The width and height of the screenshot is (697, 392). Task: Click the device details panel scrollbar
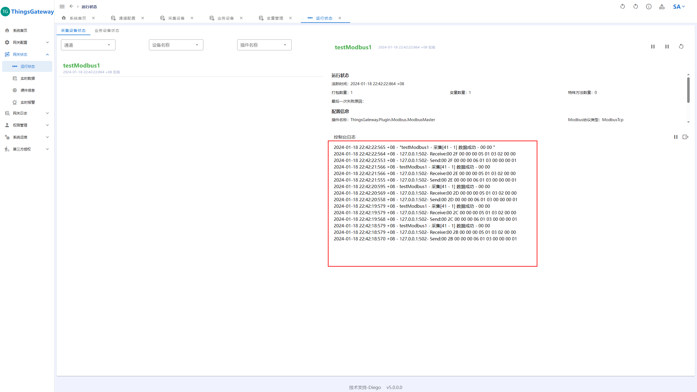[688, 90]
